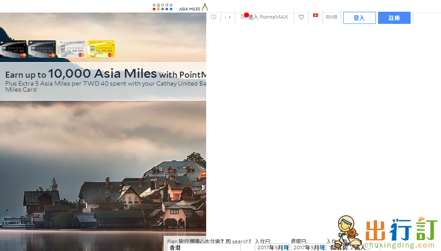Select the first black Cathay credit card
Viewport: 441px width, 251px height.
[x=13, y=49]
